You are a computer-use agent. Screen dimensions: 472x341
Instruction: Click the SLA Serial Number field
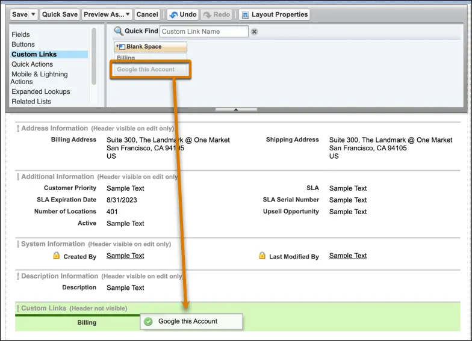tap(291, 200)
